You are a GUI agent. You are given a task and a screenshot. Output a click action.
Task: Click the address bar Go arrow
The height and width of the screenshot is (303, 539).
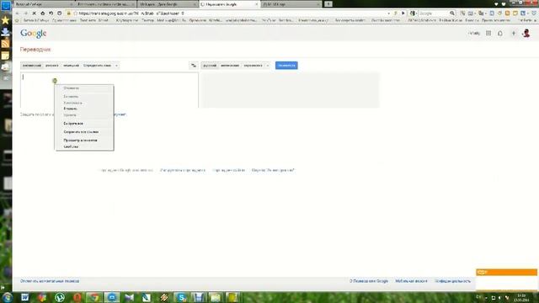(403, 13)
